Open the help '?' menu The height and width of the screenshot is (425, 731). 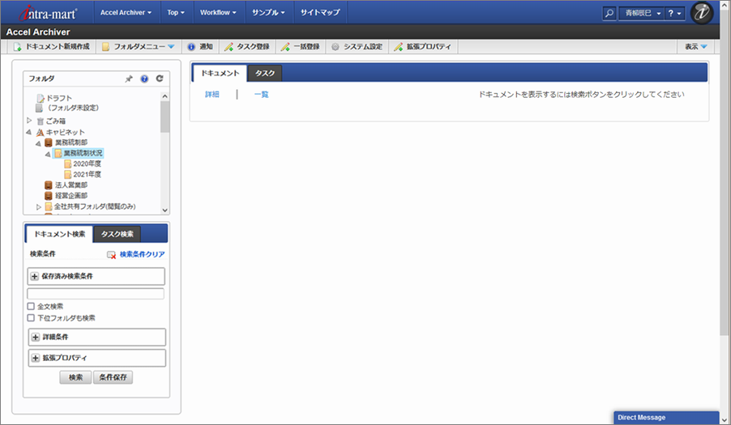[x=674, y=13]
